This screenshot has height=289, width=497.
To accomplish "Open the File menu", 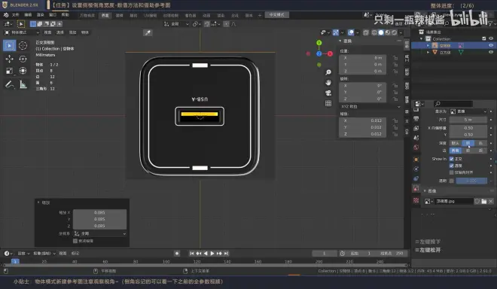I will click(15, 15).
